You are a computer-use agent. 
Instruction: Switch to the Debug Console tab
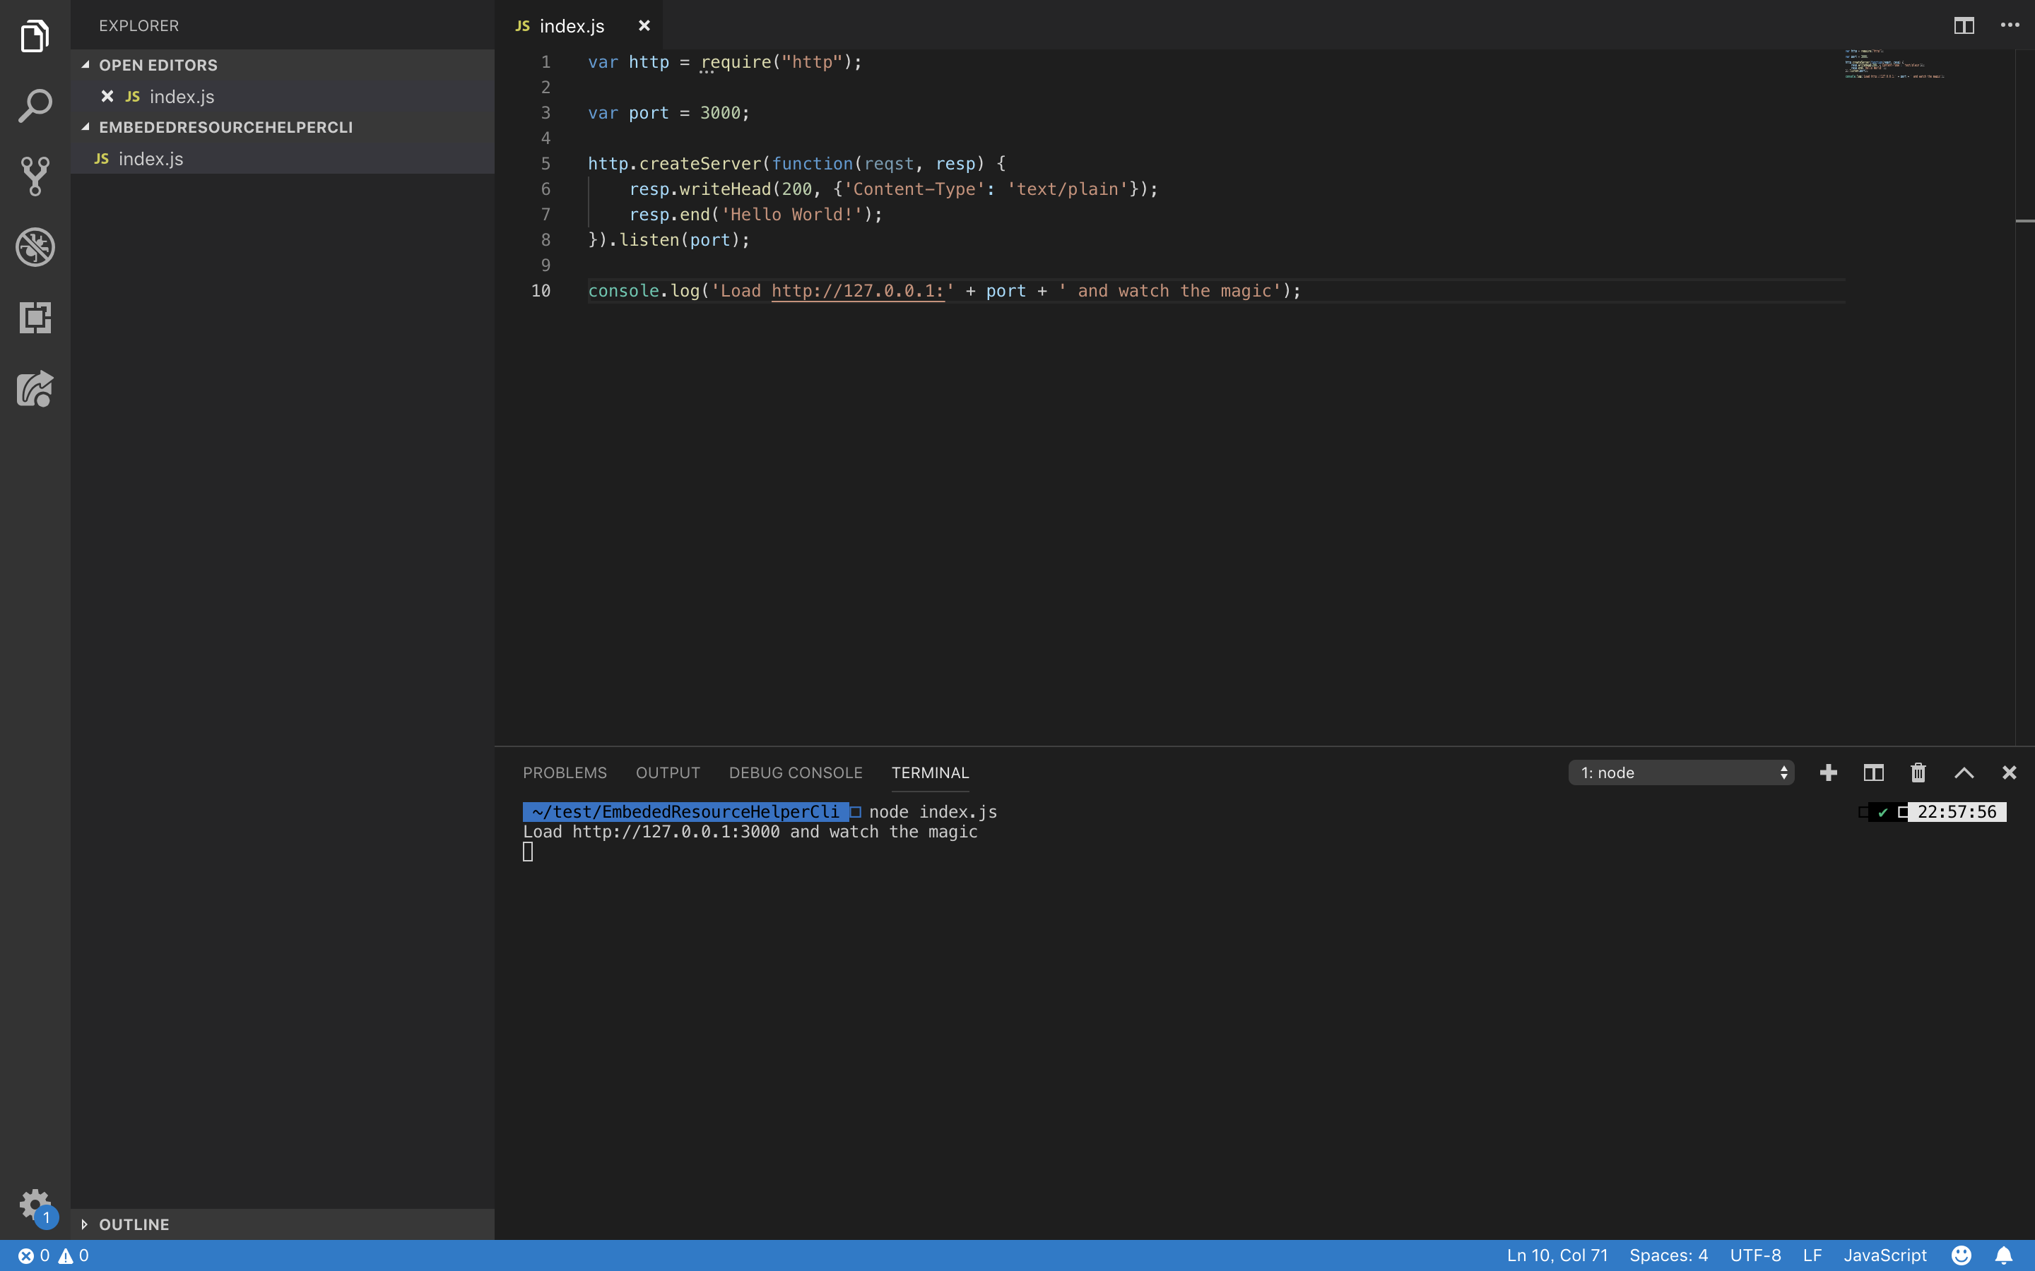pyautogui.click(x=796, y=772)
